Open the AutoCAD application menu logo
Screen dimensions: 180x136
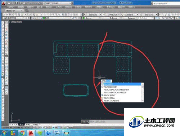click(x=4, y=4)
